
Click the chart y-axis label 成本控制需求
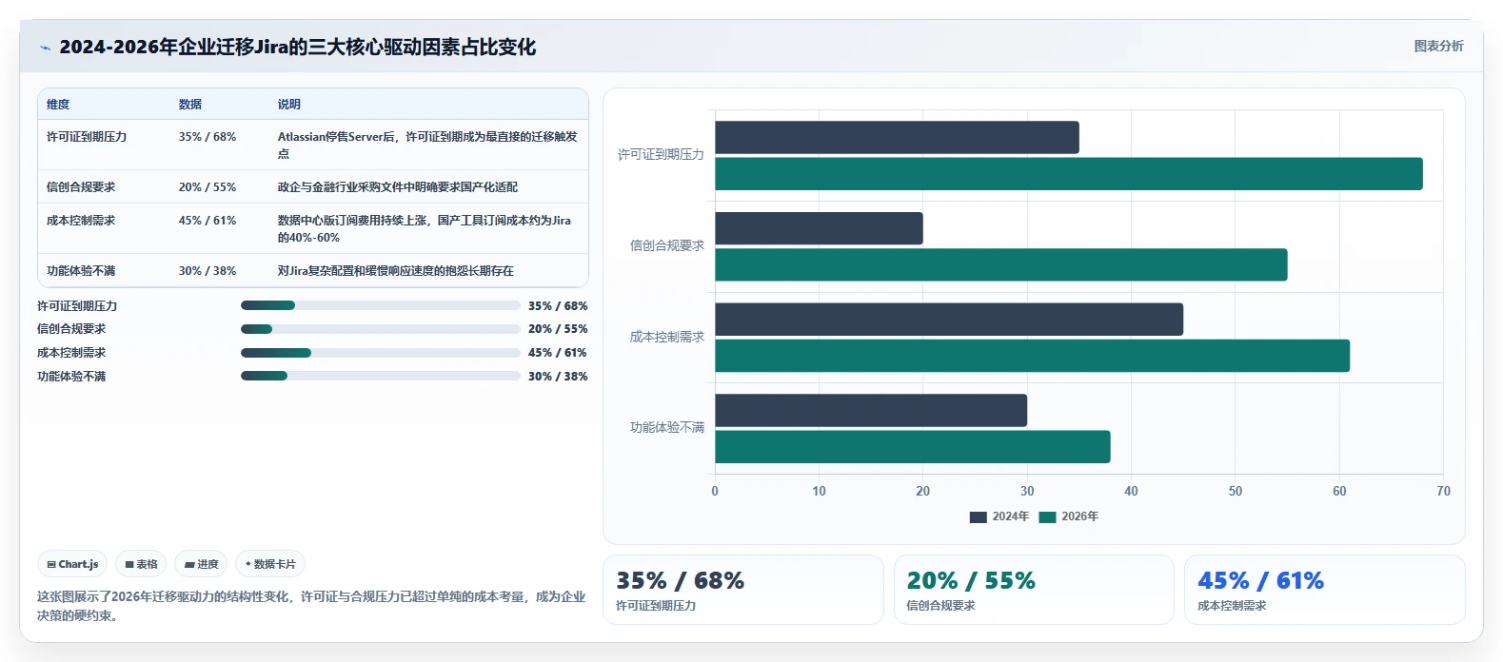(x=667, y=337)
